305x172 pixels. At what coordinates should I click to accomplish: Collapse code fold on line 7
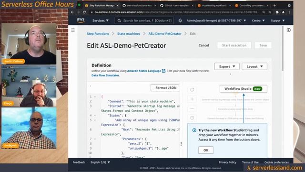click(95, 139)
